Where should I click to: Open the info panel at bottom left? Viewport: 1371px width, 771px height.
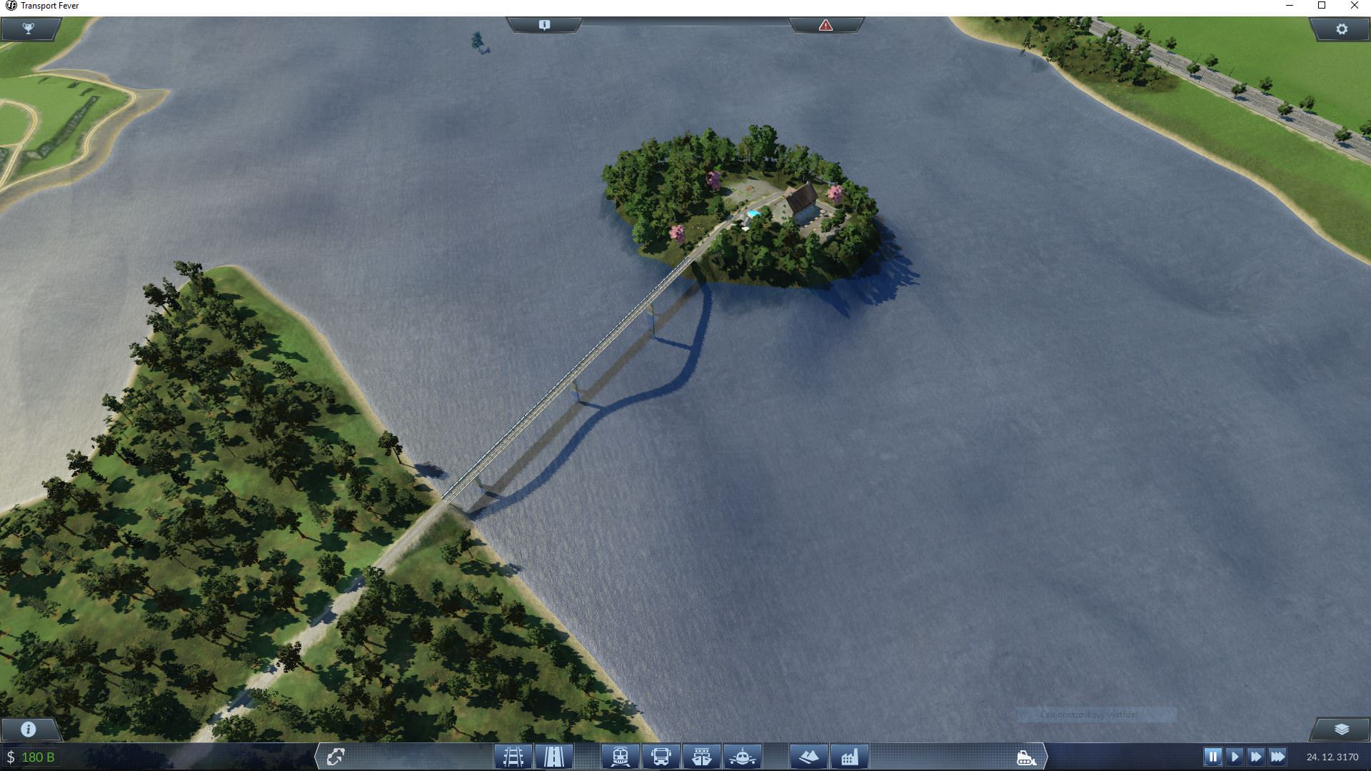pyautogui.click(x=29, y=729)
